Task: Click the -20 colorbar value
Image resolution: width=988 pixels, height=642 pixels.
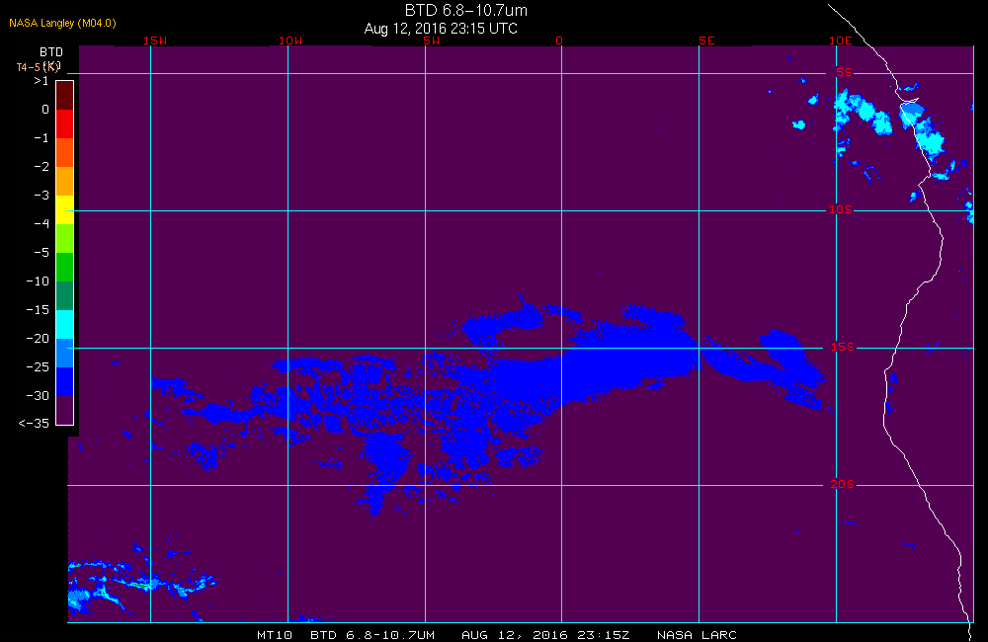Action: point(38,339)
